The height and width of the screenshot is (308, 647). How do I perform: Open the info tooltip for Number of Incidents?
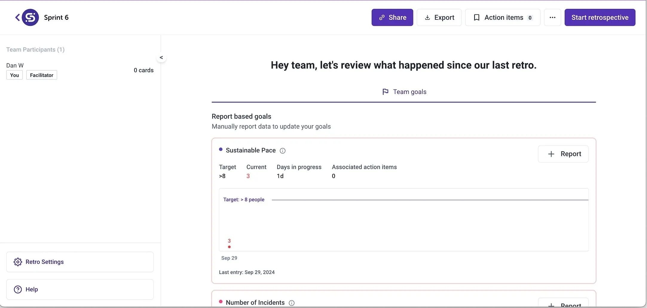pos(292,303)
